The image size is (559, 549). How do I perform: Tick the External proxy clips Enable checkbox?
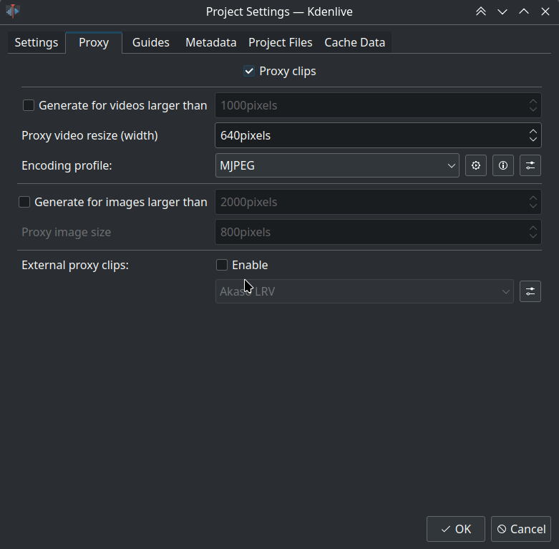[222, 265]
